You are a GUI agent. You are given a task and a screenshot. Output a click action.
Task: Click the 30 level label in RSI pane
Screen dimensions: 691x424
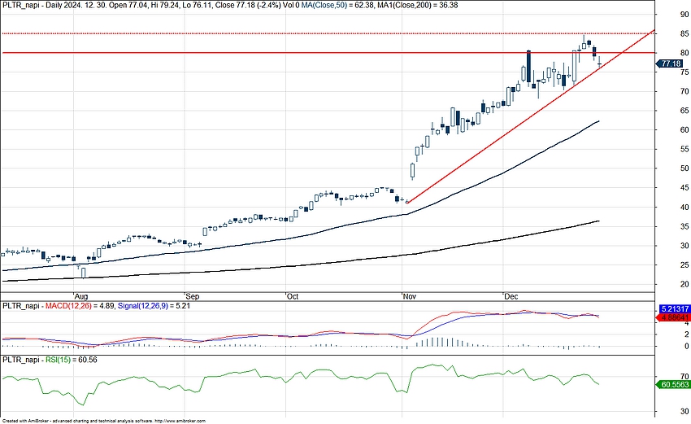coord(684,412)
